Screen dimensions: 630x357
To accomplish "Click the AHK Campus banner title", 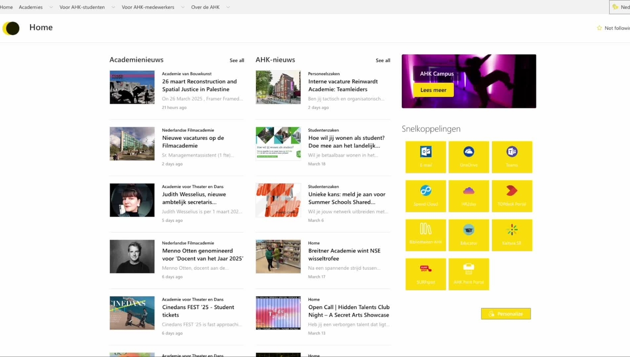I will click(437, 74).
